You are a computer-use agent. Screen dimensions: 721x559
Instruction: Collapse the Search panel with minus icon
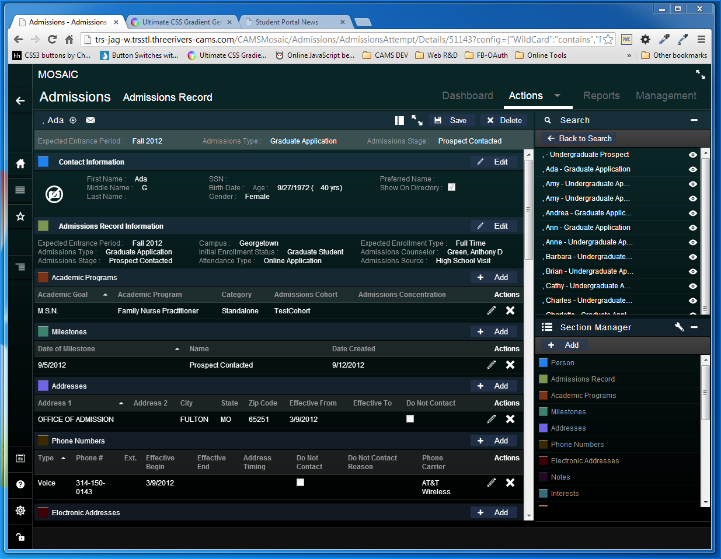[694, 120]
